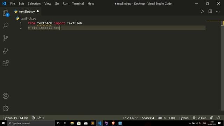Open Brave browser from taskbar
This screenshot has width=224, height=126.
[113, 123]
